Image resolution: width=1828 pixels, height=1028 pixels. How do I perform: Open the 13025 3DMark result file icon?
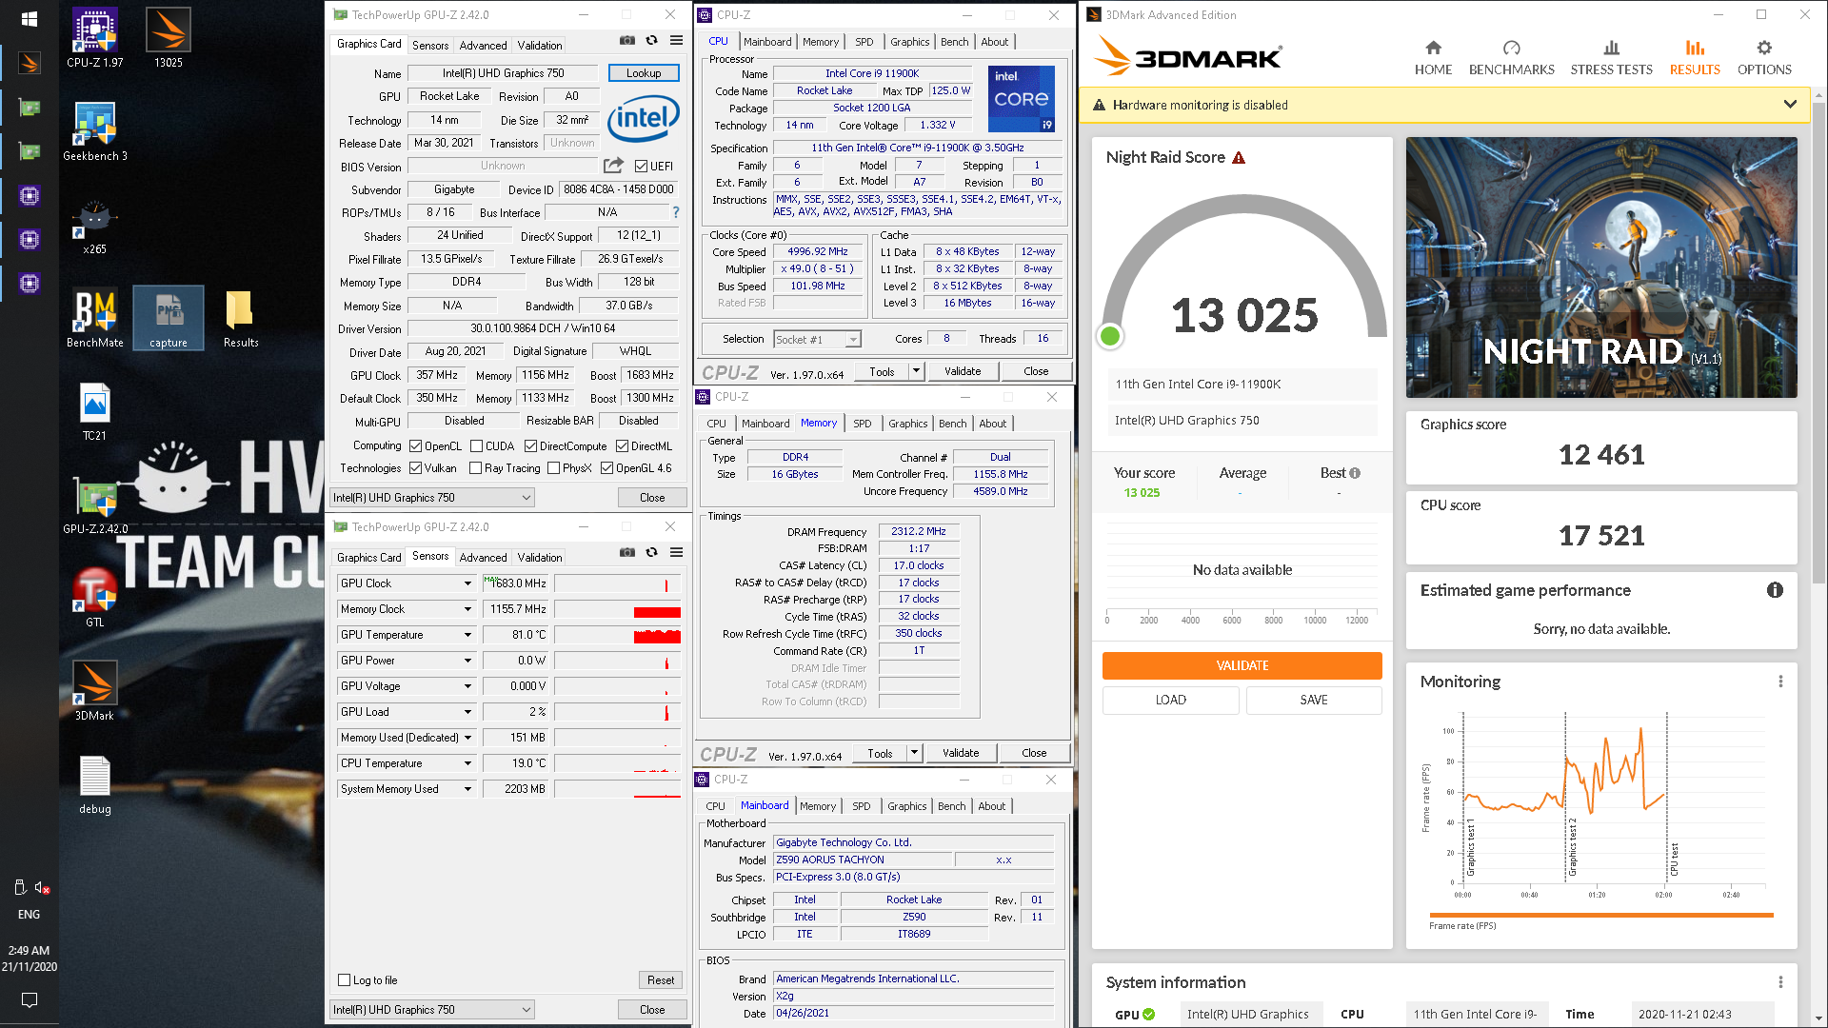pos(169,38)
